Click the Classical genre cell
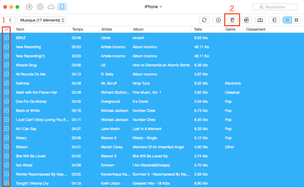This screenshot has height=188, width=304. 232,92
